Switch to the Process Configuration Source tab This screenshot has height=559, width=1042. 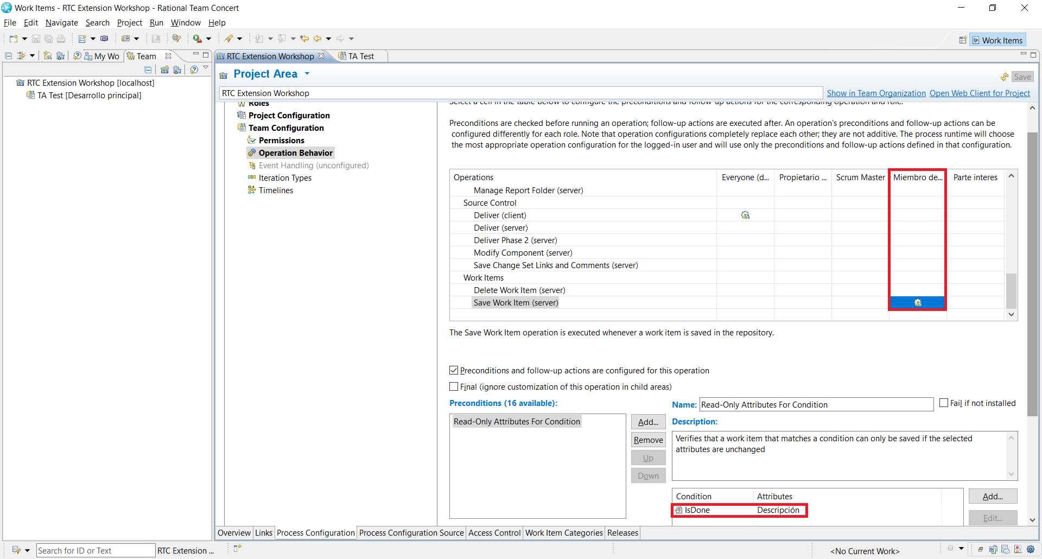coord(411,533)
